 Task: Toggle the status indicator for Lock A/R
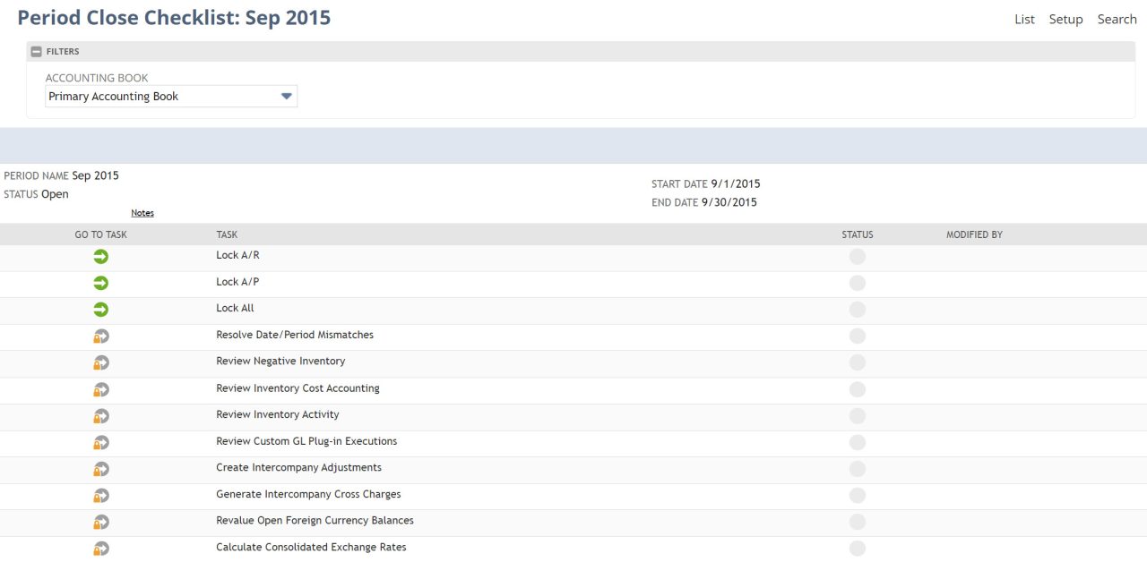pyautogui.click(x=857, y=256)
